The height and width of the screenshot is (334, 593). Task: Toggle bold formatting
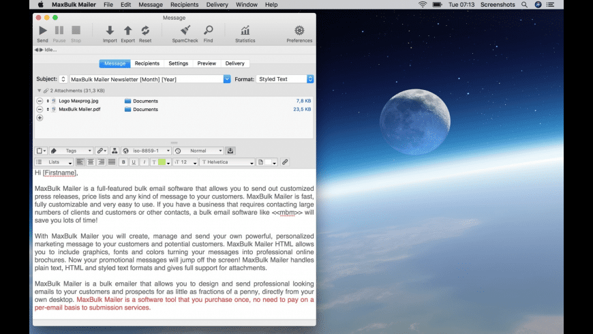pos(123,162)
